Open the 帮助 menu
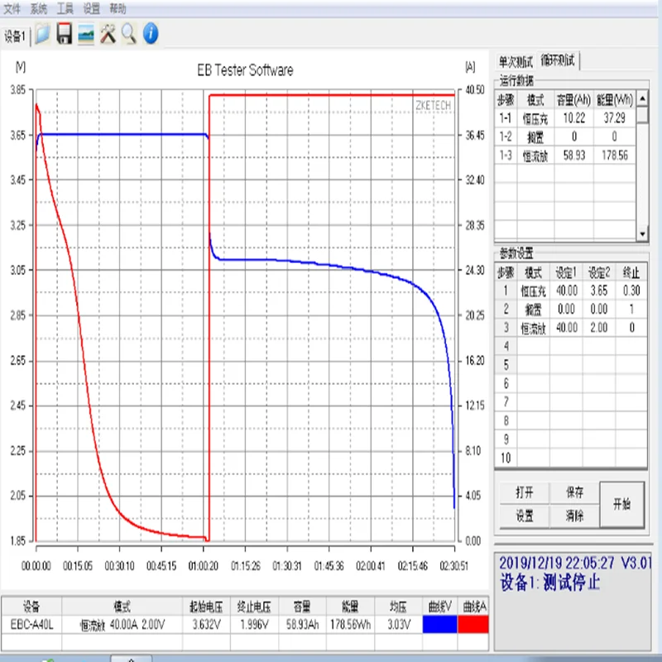 [x=118, y=9]
